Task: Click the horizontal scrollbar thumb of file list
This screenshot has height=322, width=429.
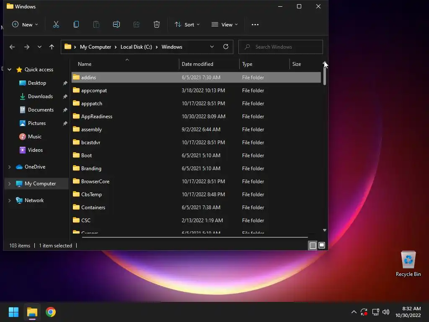Action: click(195, 237)
